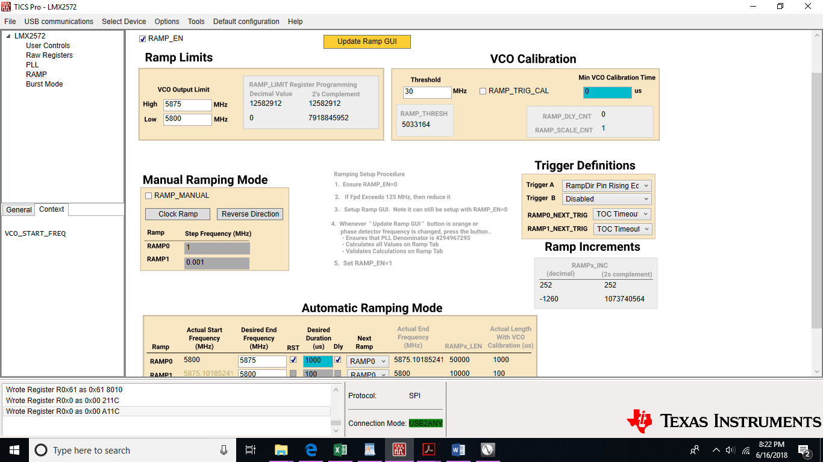Open the Select Device menu
This screenshot has width=823, height=462.
(x=124, y=22)
